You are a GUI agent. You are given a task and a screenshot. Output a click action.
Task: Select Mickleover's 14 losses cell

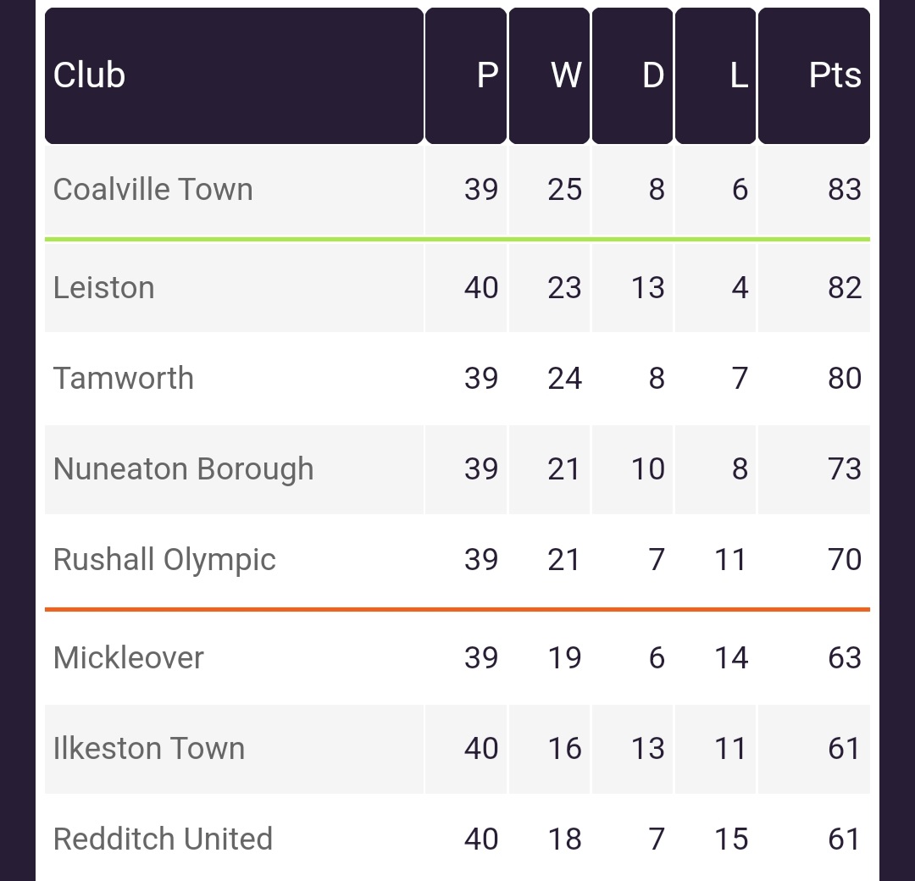point(715,658)
